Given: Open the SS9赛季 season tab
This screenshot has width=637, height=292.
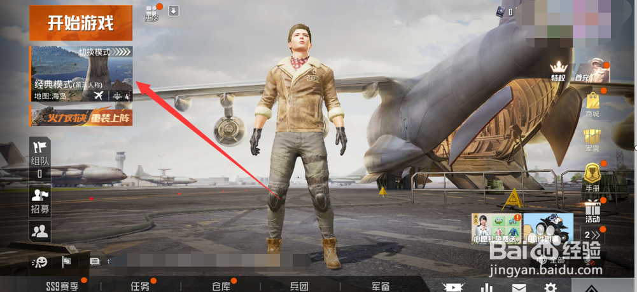Looking at the screenshot, I should (62, 286).
